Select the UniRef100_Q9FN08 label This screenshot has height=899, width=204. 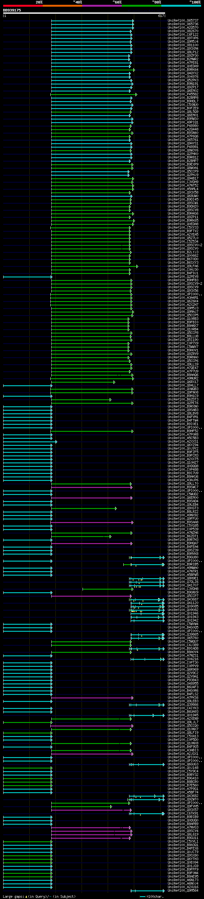[183, 393]
